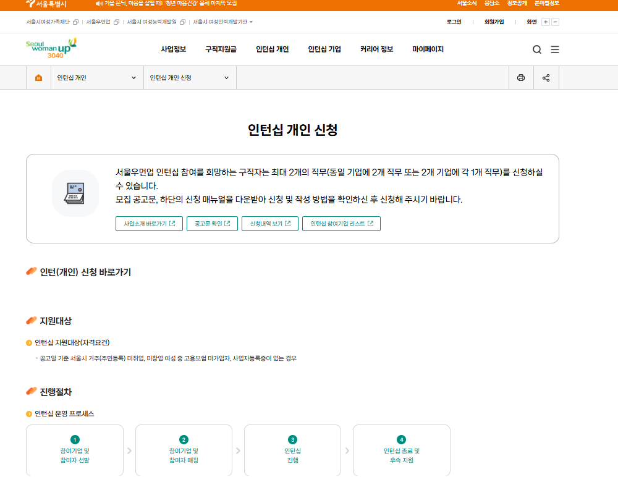Viewport: 618px width, 477px height.
Task: Expand the 인턴십 개인 breadcrumb dropdown
Action: pos(132,77)
